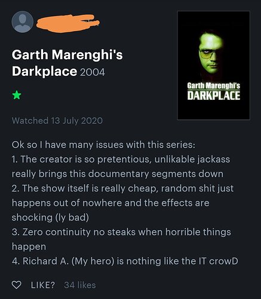Click the word Darkplace in the title

tap(44, 71)
